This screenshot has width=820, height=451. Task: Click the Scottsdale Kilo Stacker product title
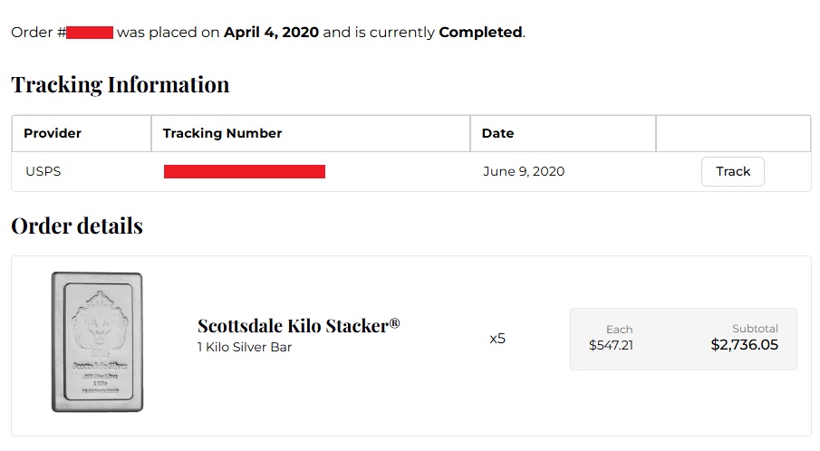pos(298,326)
